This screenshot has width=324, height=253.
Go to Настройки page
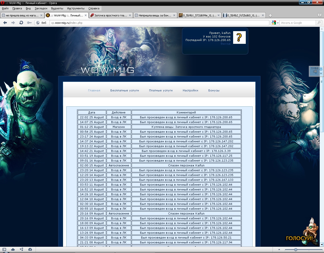190,90
